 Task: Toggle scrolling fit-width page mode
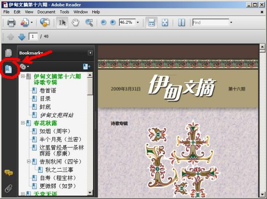click(151, 22)
